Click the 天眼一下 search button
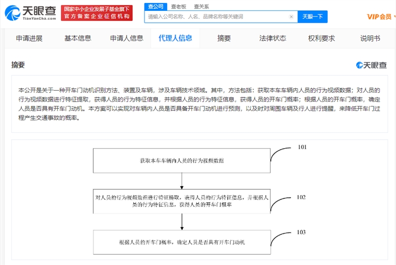Viewport: 396px width, 265px height. [312, 17]
